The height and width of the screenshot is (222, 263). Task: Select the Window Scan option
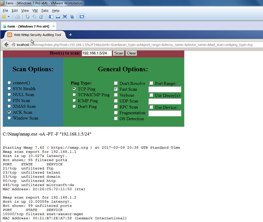pyautogui.click(x=9, y=118)
